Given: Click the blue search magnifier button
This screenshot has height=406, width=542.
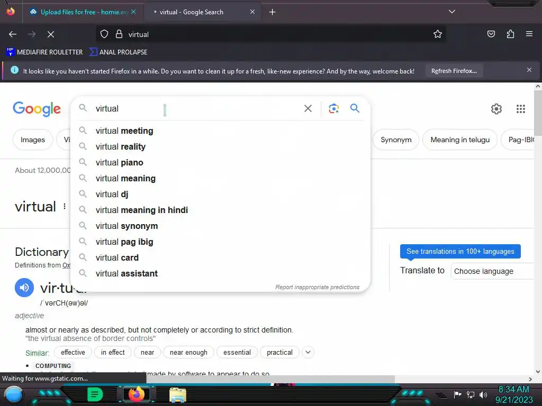Looking at the screenshot, I should coord(355,108).
